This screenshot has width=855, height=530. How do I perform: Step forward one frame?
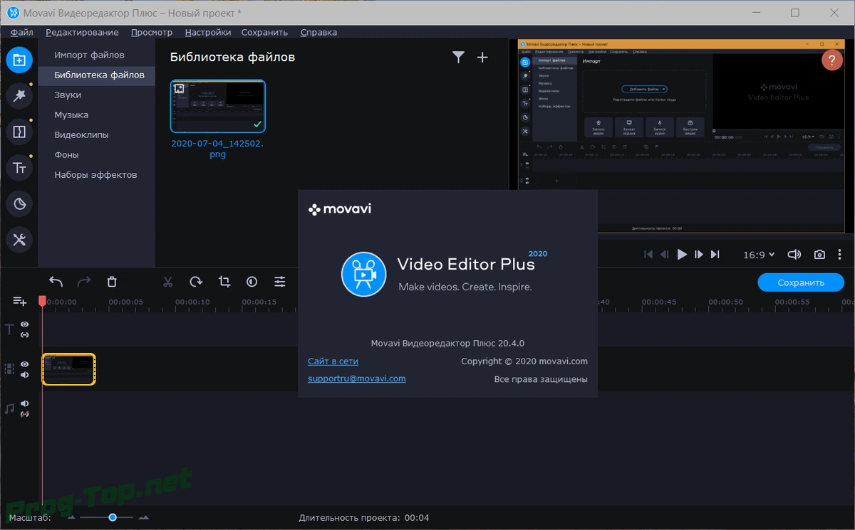(699, 255)
